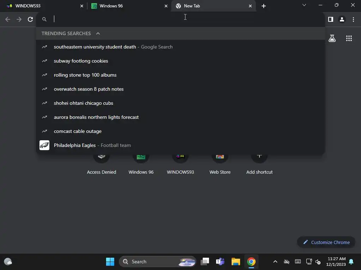Open a new tab with plus button
This screenshot has height=270, width=361.
(x=264, y=6)
